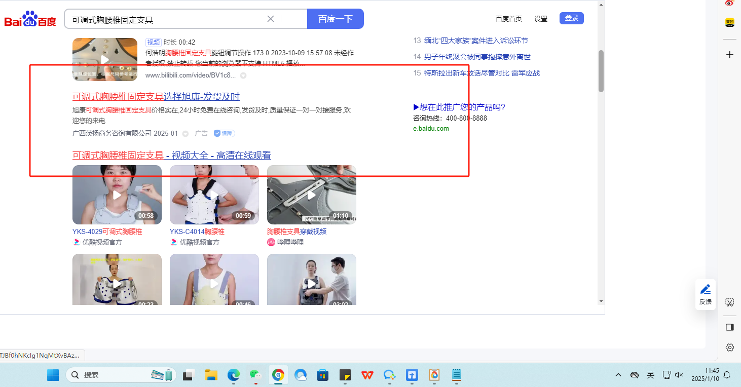Expand the dropdown next to the bilibili URL
Screen dimensions: 741x387
pyautogui.click(x=243, y=75)
